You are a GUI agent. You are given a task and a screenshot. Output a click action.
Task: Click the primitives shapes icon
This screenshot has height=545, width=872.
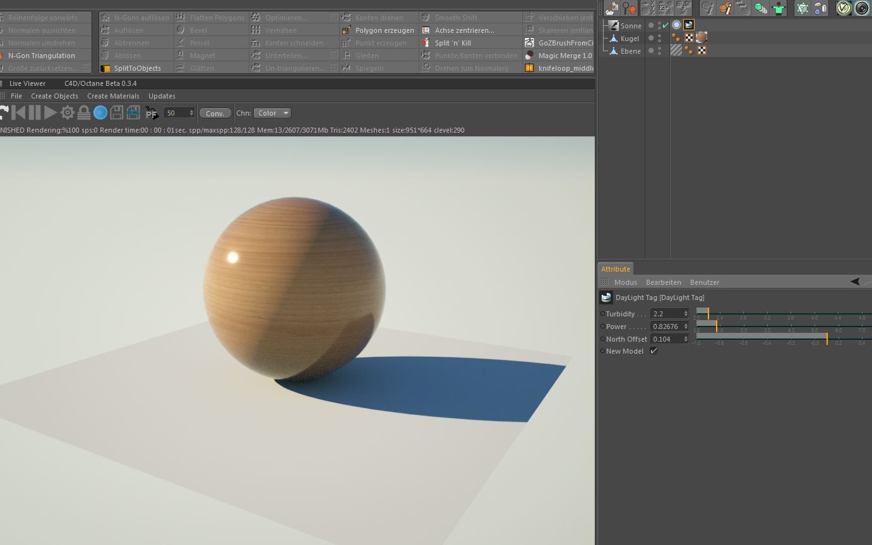(x=820, y=8)
